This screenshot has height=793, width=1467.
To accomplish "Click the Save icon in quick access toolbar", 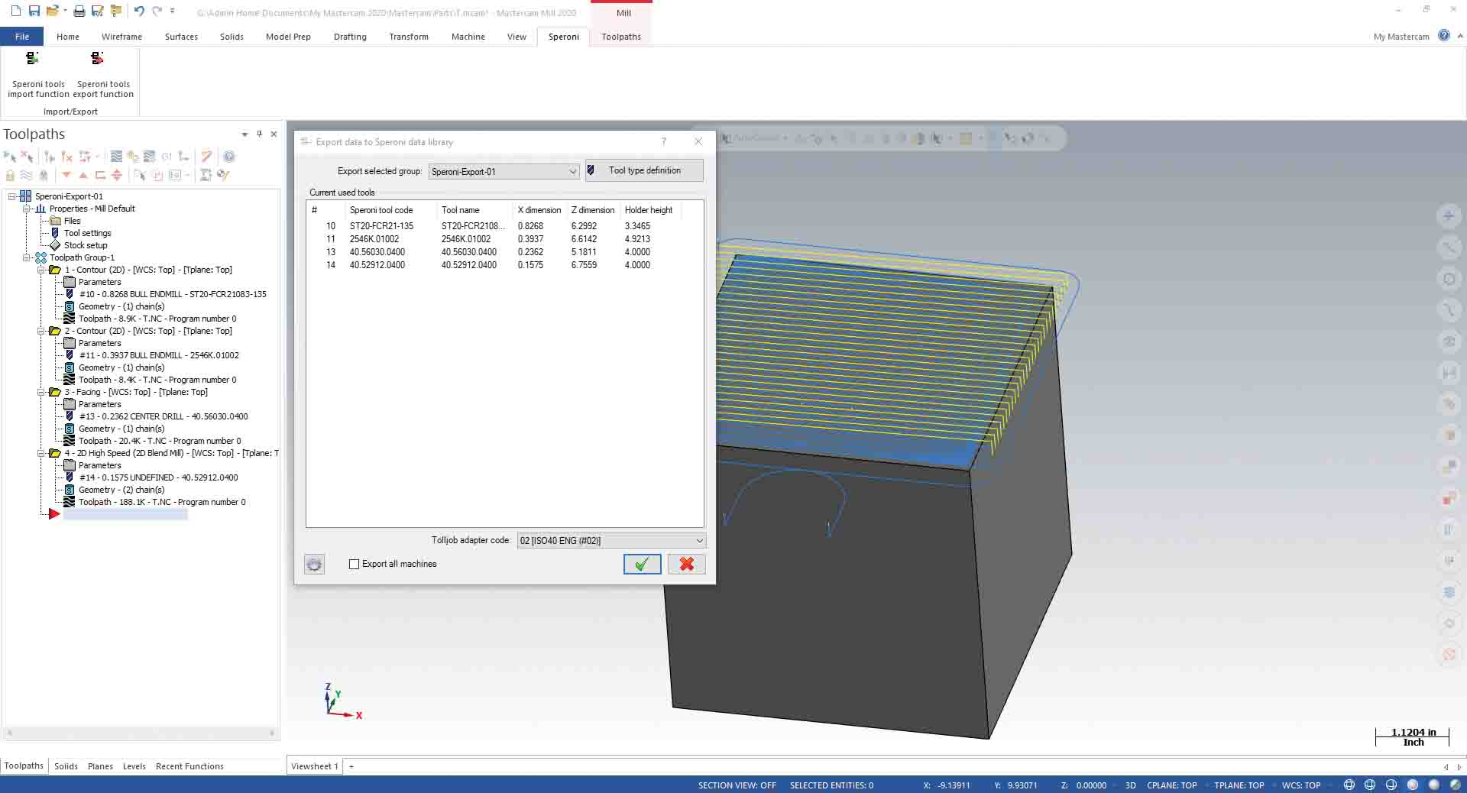I will (34, 11).
